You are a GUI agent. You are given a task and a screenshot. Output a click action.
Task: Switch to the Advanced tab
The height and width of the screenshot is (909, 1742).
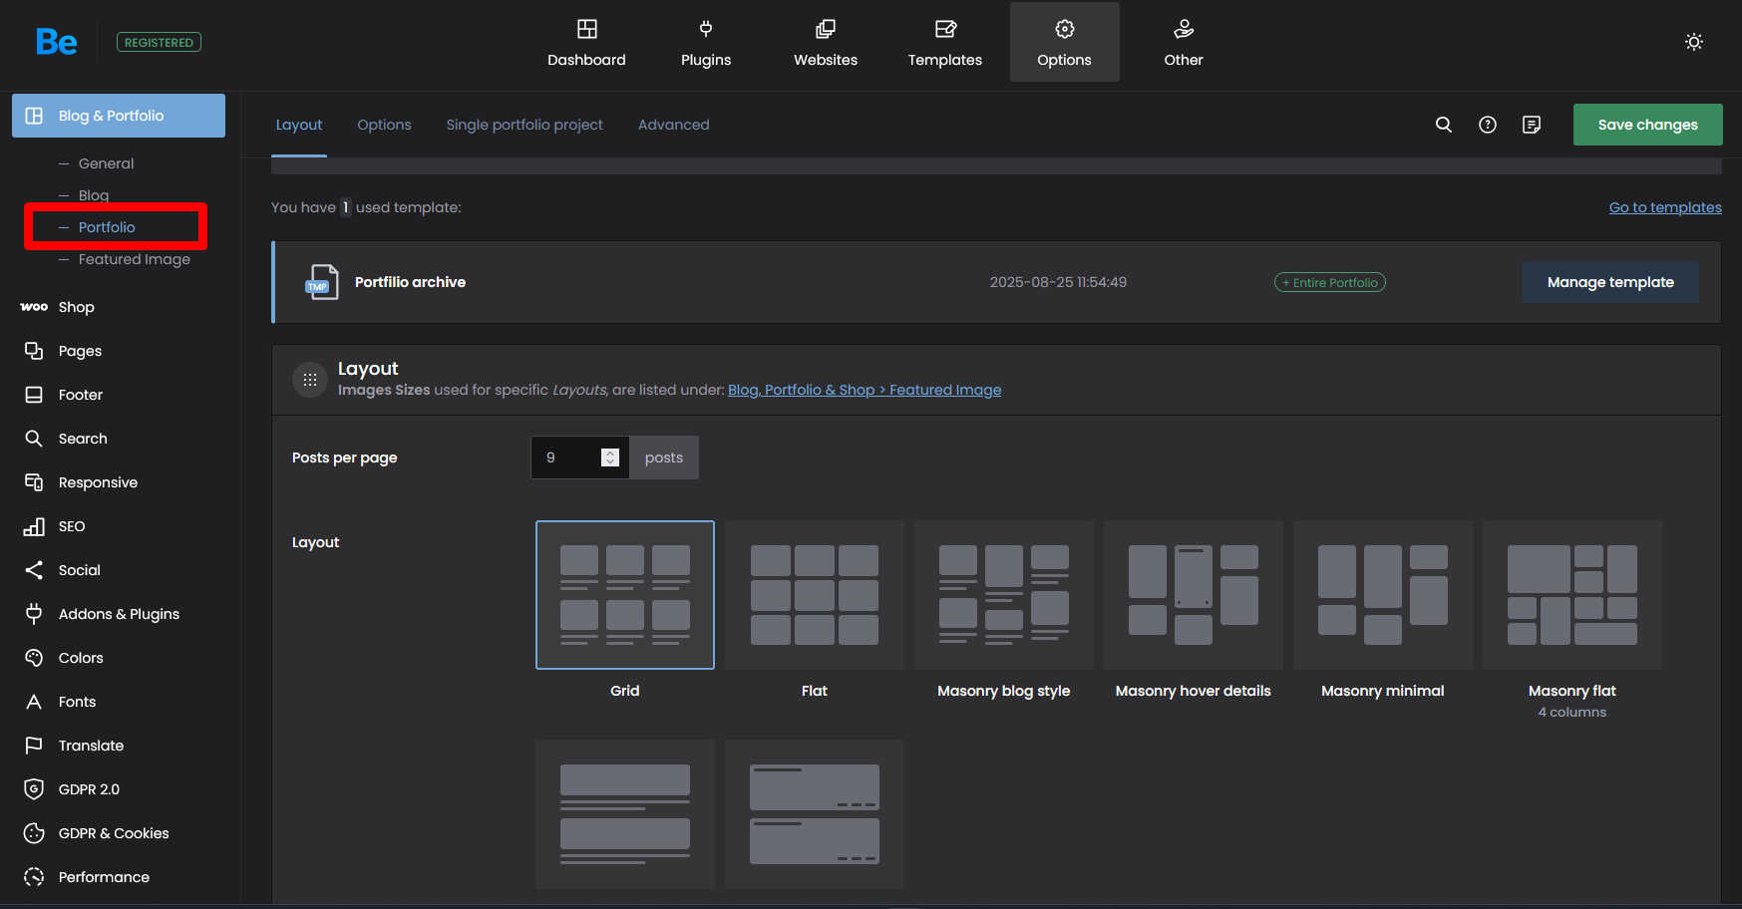click(673, 125)
